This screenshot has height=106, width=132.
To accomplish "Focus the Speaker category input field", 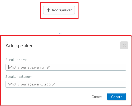I will [x=66, y=84].
